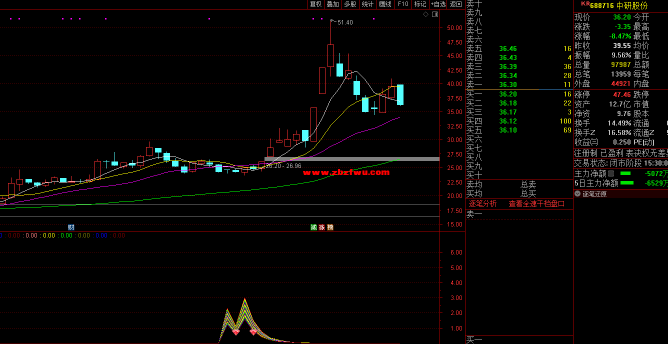Toggle the side panel icon above the chart
Viewport: 668px width, 344px height.
435,14
